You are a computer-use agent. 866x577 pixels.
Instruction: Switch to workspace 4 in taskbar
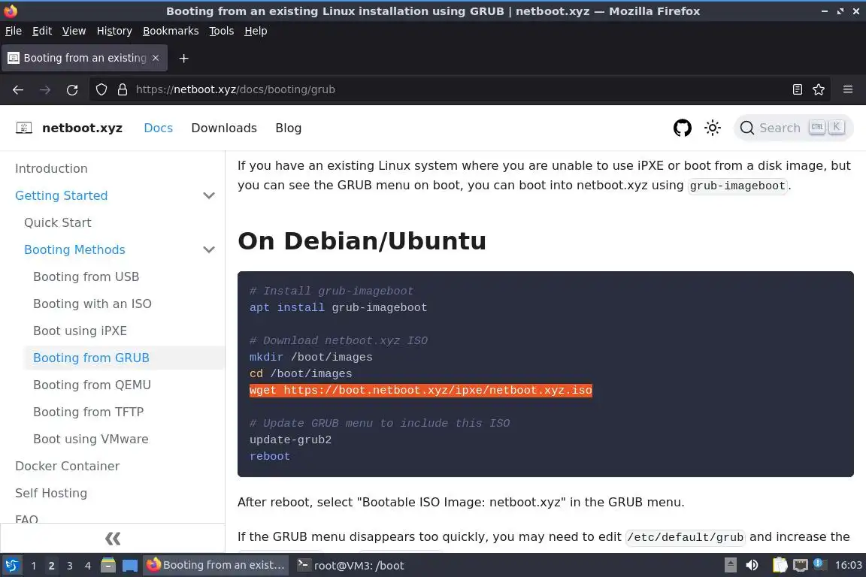88,566
